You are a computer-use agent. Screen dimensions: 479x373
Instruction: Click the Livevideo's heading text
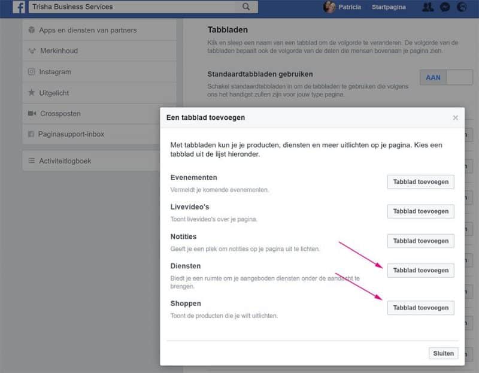pos(190,207)
